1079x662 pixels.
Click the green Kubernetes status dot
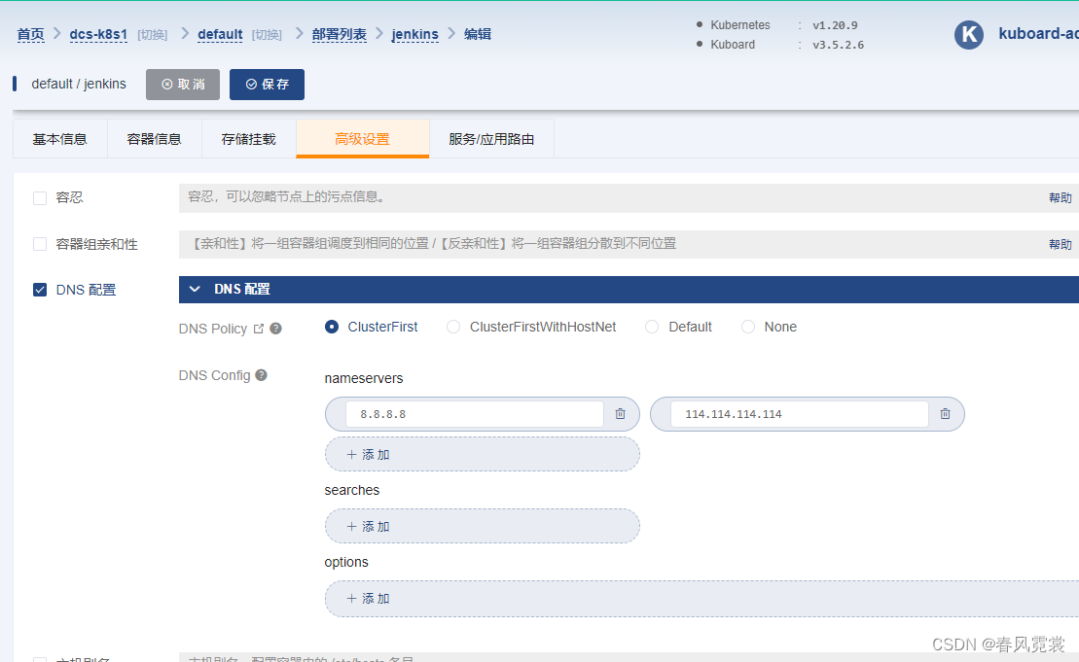pos(698,24)
